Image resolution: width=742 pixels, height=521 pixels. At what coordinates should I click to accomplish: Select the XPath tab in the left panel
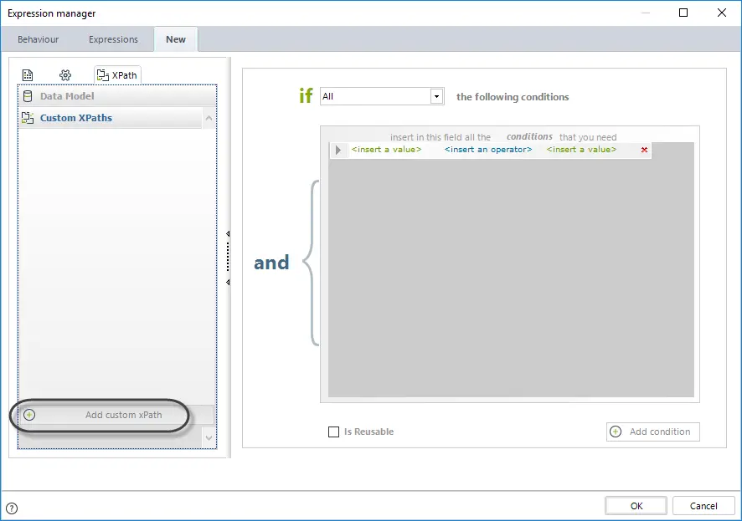pyautogui.click(x=117, y=75)
